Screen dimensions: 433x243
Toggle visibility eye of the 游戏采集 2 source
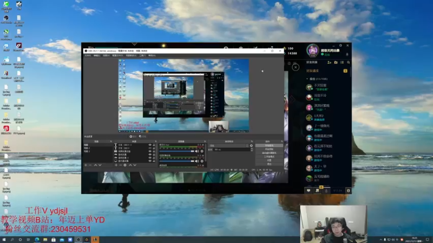[x=150, y=158]
